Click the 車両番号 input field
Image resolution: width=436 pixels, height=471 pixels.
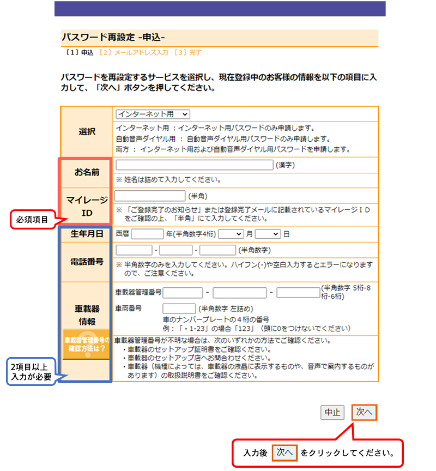pyautogui.click(x=179, y=309)
